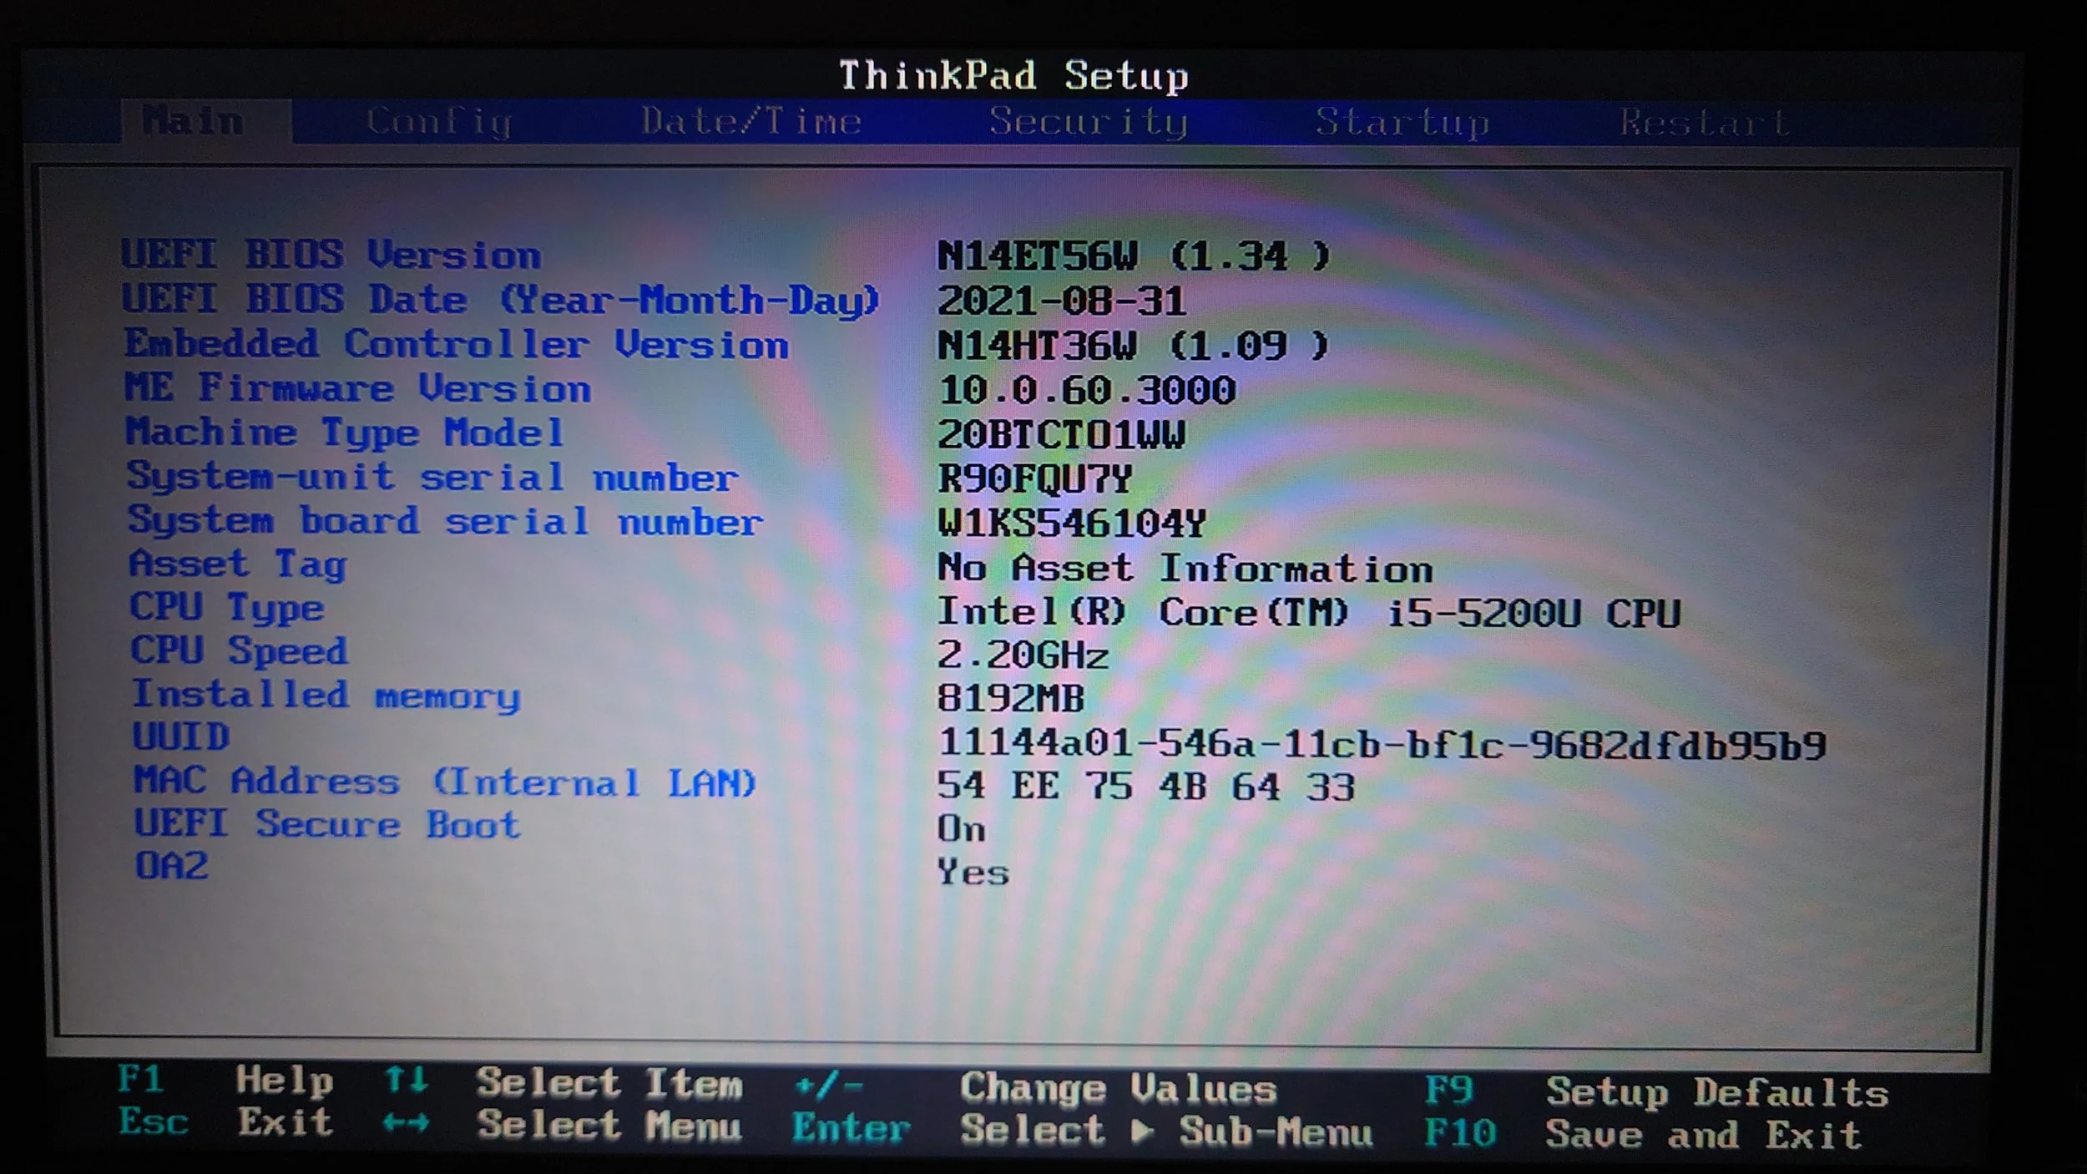The image size is (2087, 1174).
Task: Click the MAC Address value
Action: click(x=1145, y=787)
